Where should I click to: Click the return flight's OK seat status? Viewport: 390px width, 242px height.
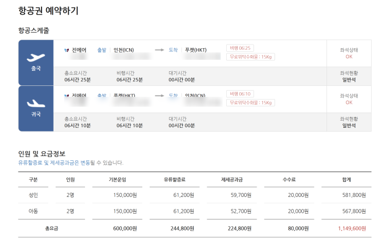(349, 103)
